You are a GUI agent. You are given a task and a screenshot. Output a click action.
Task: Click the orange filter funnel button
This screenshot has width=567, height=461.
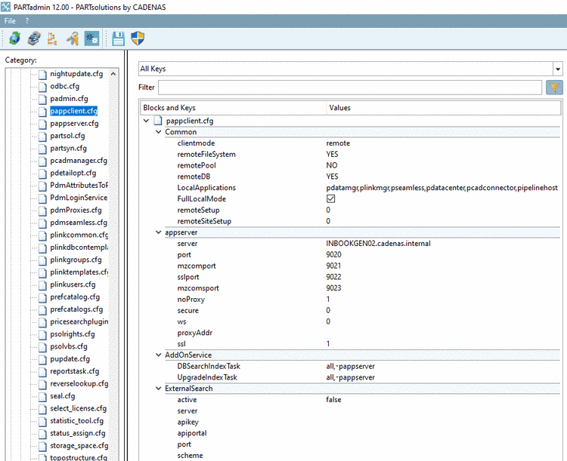pos(554,88)
